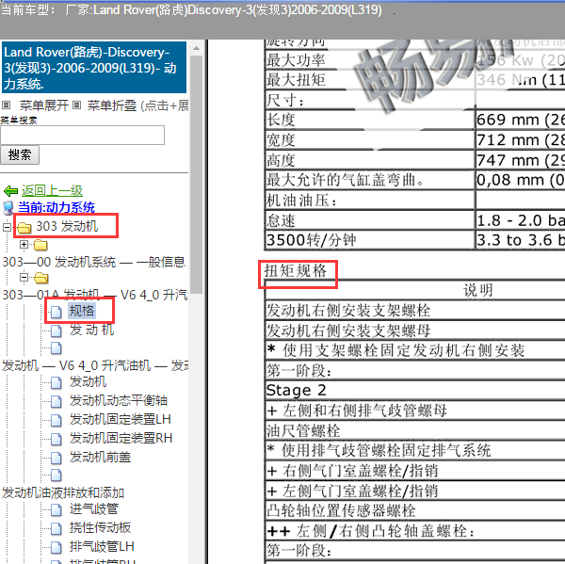Click 菜单展开 to expand all menus
The width and height of the screenshot is (565, 564).
[44, 105]
